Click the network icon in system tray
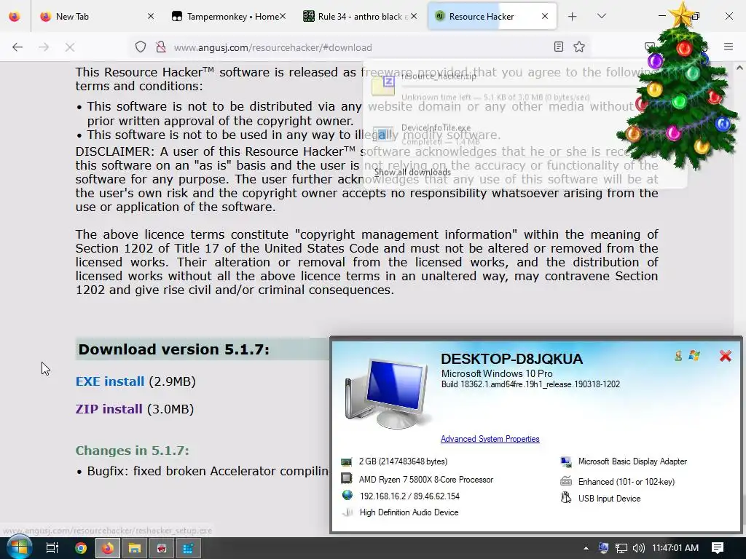The image size is (746, 559). coord(621,548)
